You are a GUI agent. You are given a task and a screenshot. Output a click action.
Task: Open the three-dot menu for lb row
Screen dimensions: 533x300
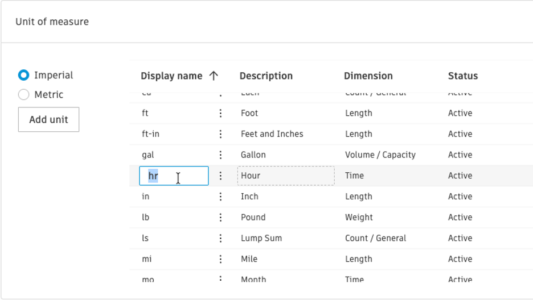tap(220, 217)
